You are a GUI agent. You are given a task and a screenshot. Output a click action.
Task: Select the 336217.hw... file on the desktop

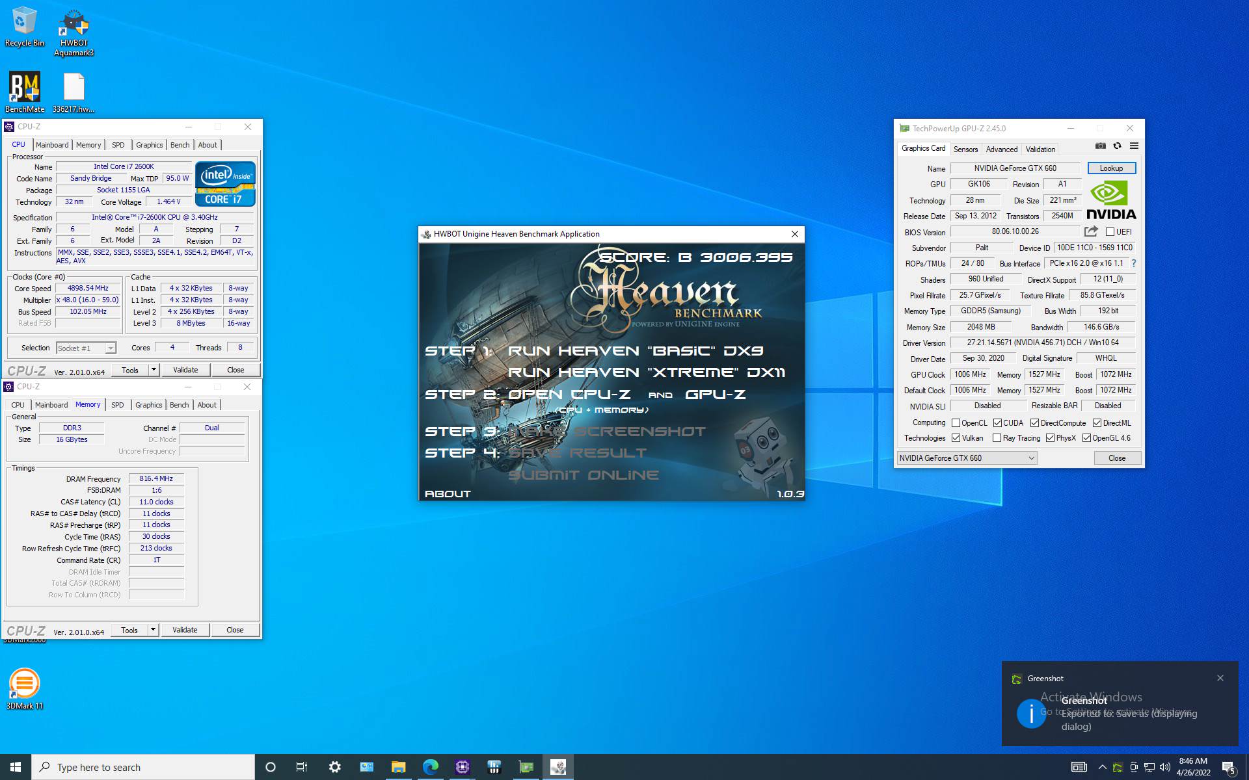point(74,92)
